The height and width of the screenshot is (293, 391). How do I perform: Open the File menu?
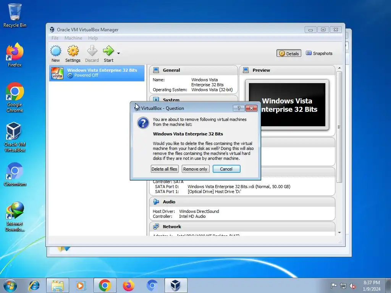tap(55, 38)
